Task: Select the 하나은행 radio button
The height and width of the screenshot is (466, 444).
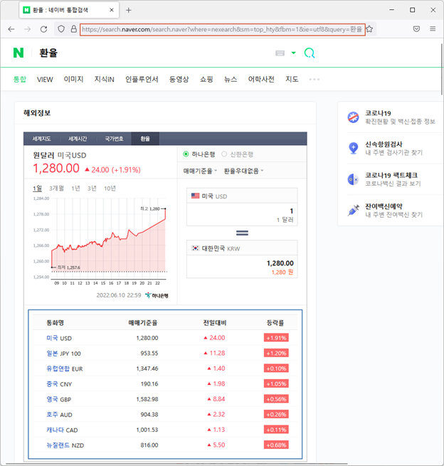Action: 186,154
